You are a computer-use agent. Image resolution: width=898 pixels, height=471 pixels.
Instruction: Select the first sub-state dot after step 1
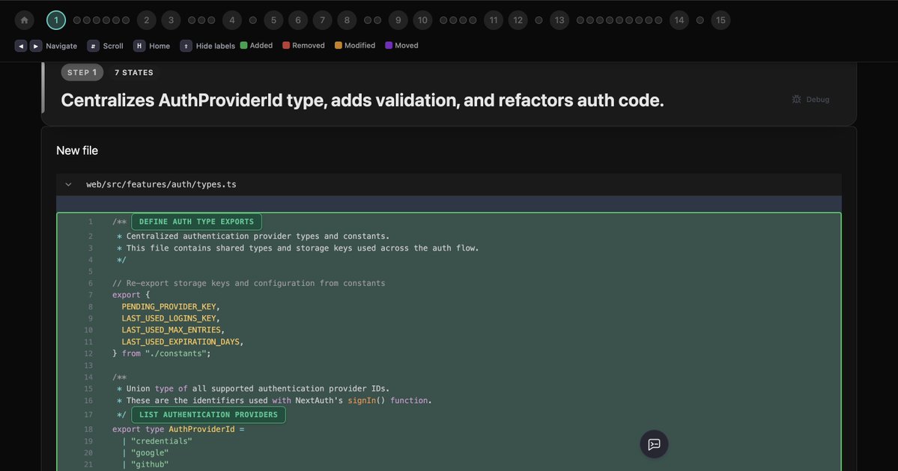[77, 20]
